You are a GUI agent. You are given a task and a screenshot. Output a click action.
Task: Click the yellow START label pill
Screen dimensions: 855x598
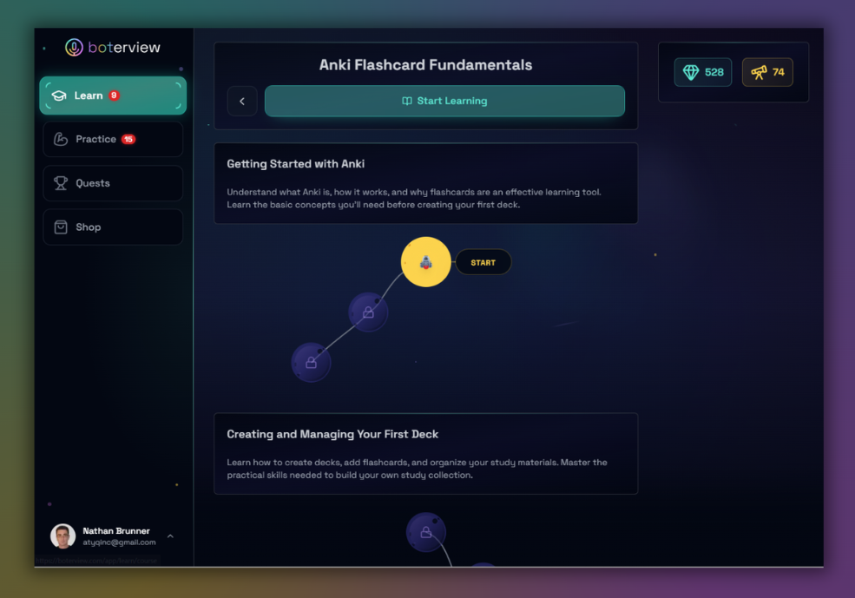coord(483,262)
